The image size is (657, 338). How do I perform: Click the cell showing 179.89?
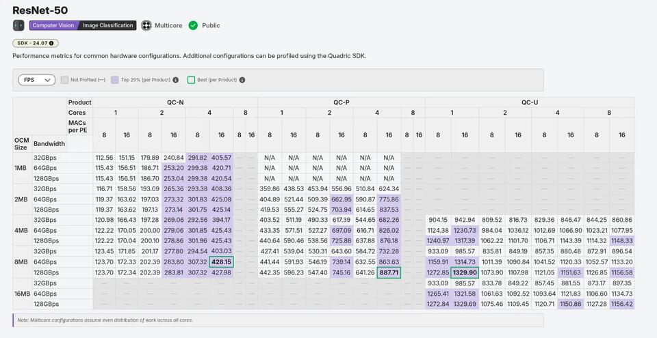(x=150, y=158)
